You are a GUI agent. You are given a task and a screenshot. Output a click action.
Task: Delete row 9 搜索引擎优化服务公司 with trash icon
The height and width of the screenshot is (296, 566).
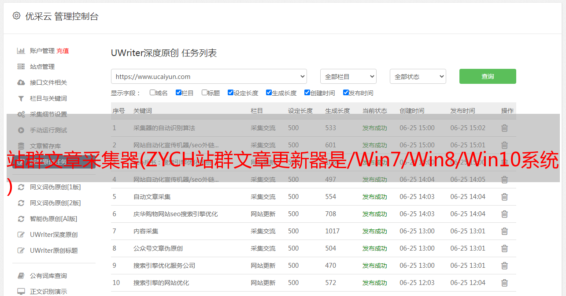504,266
